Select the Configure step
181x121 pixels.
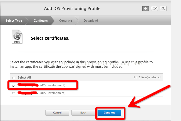(x=41, y=21)
